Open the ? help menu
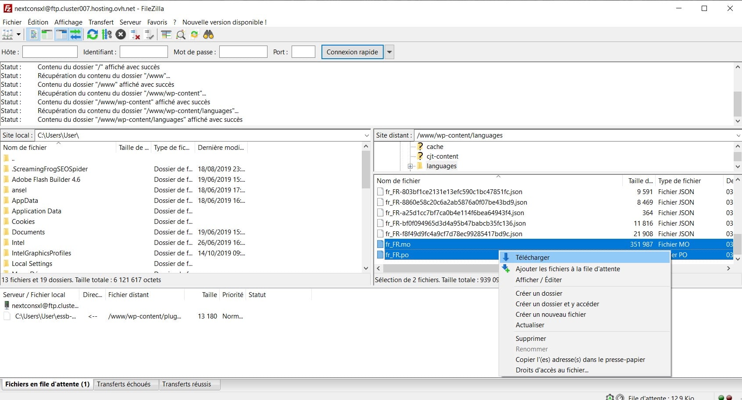Screen dimensions: 742x400 tap(175, 22)
